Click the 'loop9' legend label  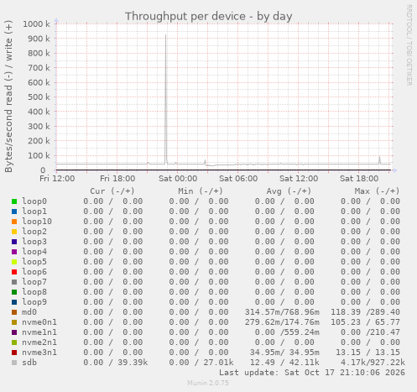34,302
